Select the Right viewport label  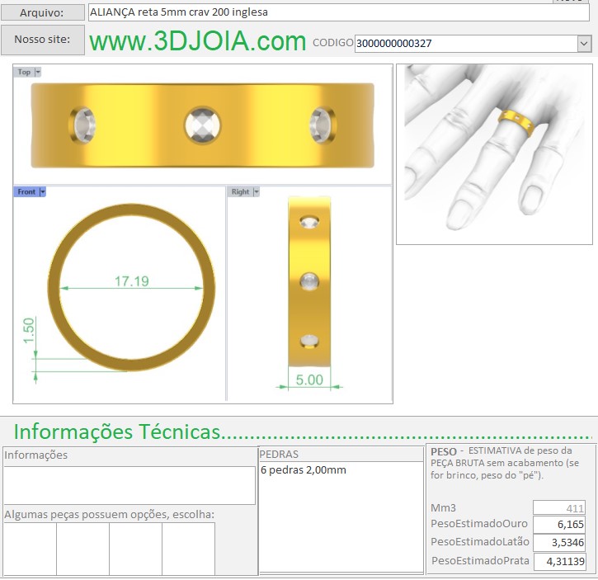coord(239,192)
